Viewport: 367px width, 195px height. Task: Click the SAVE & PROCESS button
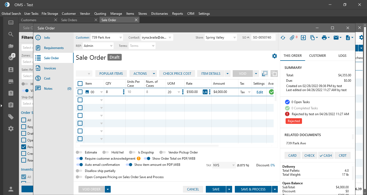253,189
